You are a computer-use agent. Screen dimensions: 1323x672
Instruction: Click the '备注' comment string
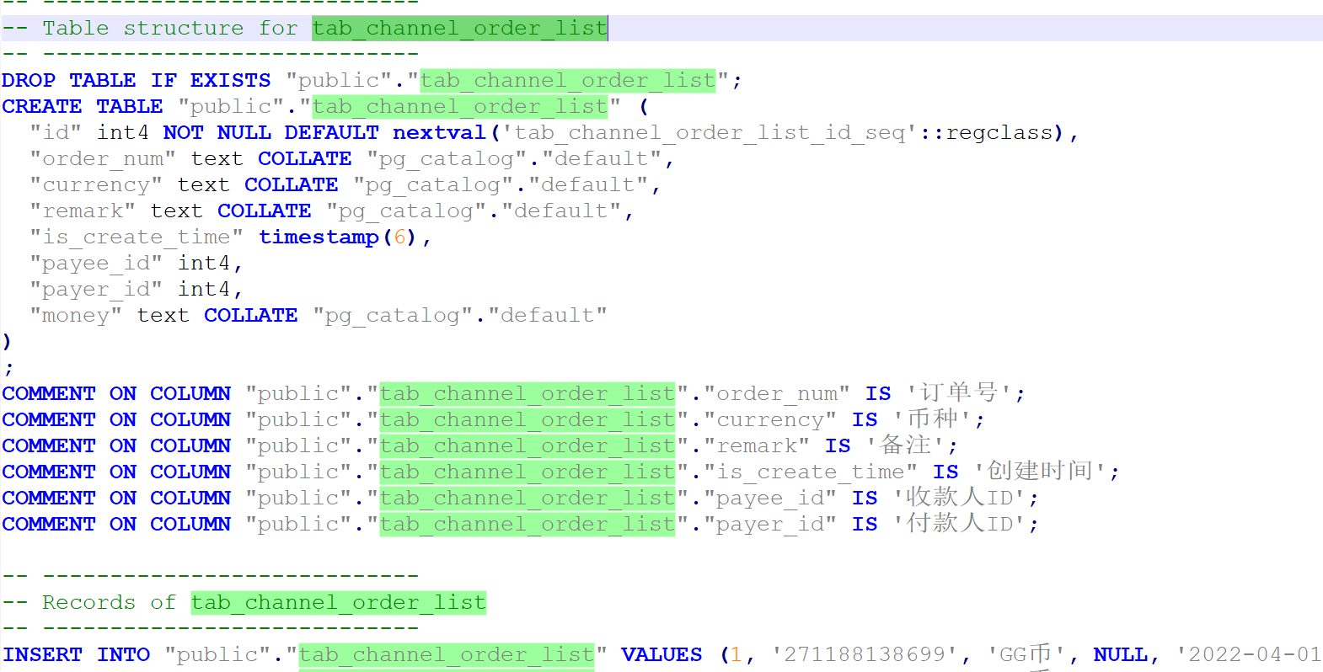[x=906, y=445]
